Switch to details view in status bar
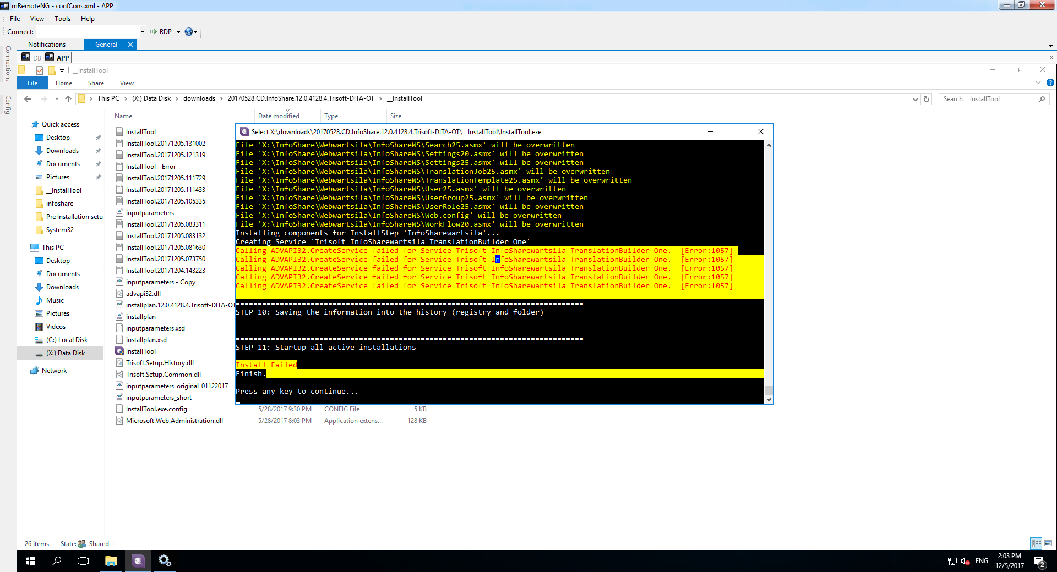The width and height of the screenshot is (1057, 572). coord(1036,543)
